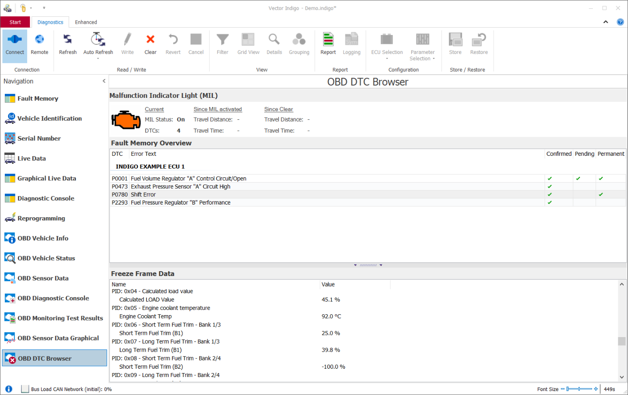Click the Since MIL activated heading

pyautogui.click(x=218, y=109)
